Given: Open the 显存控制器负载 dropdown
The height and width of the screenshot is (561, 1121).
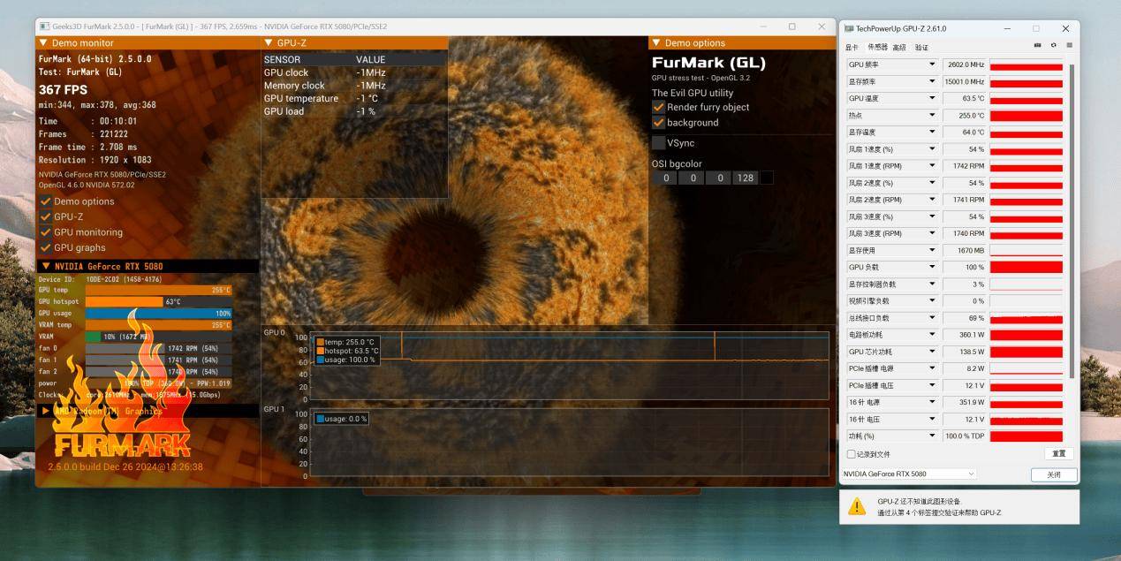Looking at the screenshot, I should tap(932, 284).
